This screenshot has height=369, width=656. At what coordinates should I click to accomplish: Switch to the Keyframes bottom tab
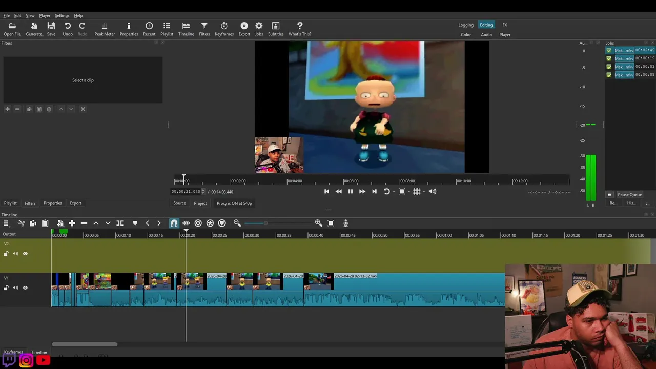point(13,352)
